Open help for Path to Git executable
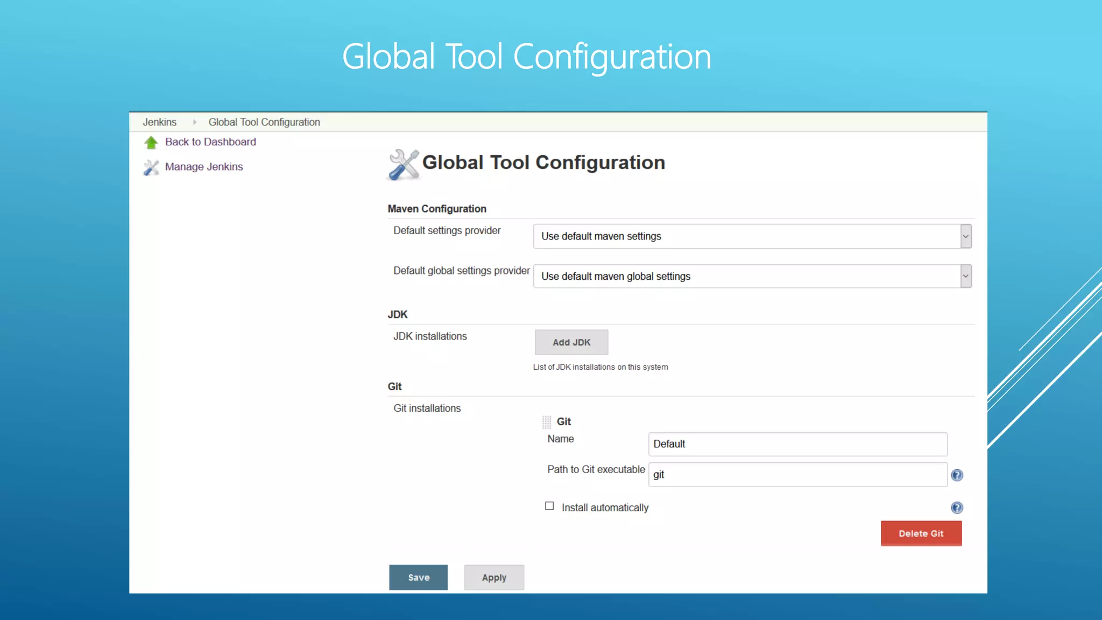 point(957,475)
